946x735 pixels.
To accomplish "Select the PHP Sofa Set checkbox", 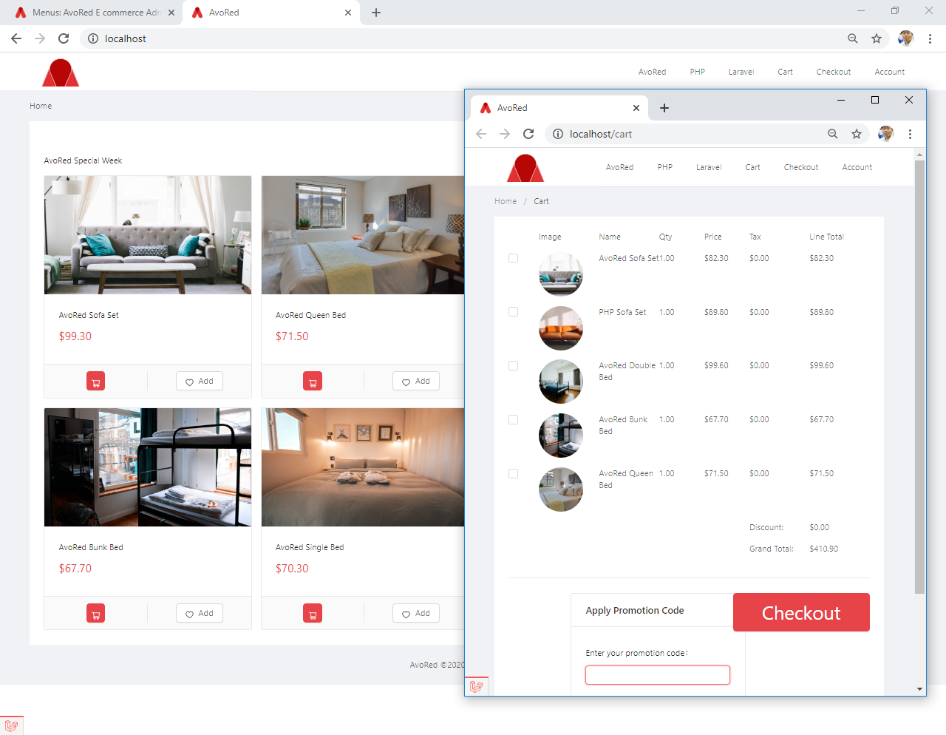I will [513, 312].
